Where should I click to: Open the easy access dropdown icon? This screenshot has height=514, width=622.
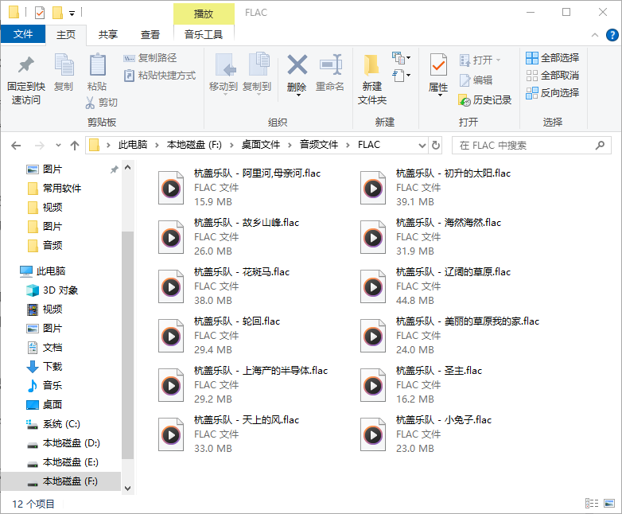tap(401, 75)
